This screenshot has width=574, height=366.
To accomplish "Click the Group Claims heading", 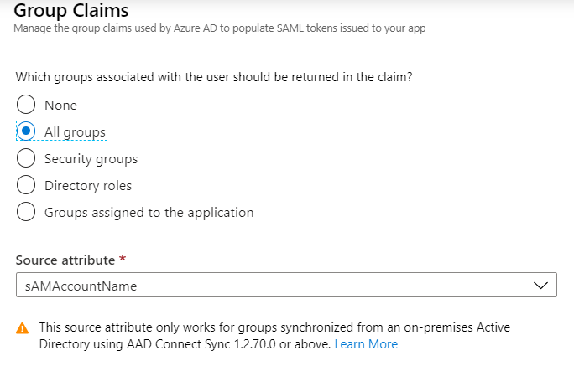I will (x=72, y=11).
